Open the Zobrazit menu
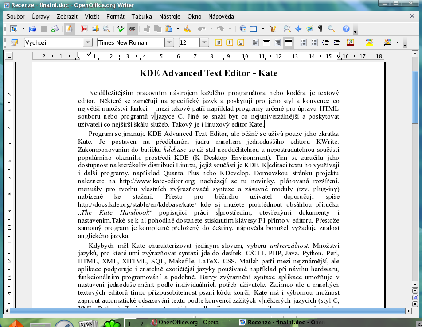The height and width of the screenshot is (327, 422). click(x=67, y=17)
